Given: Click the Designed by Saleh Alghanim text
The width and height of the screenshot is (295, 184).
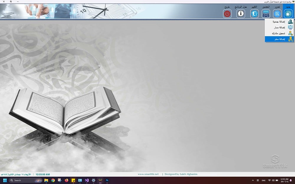Looking at the screenshot, I should pos(181,174).
